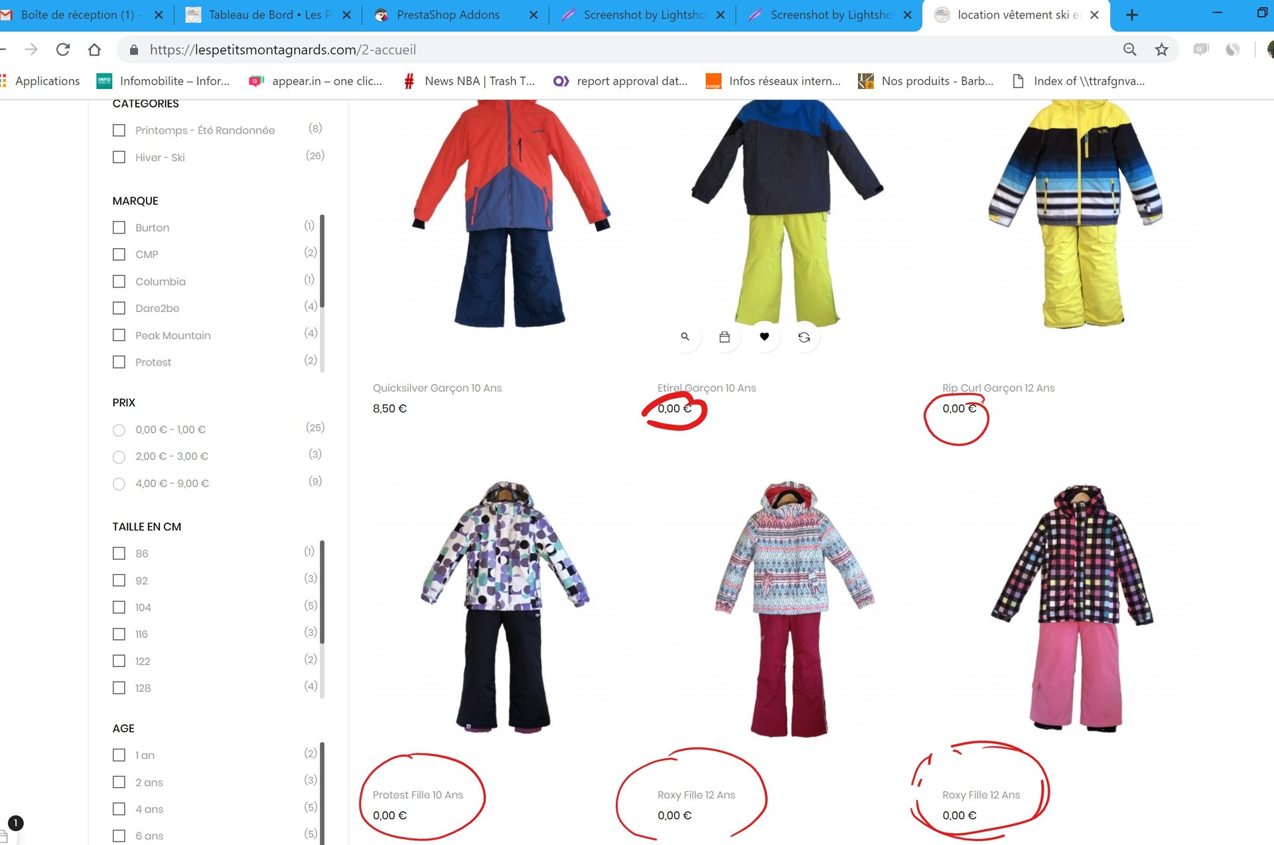Open the Nos produits Barb bookmark

pyautogui.click(x=926, y=81)
